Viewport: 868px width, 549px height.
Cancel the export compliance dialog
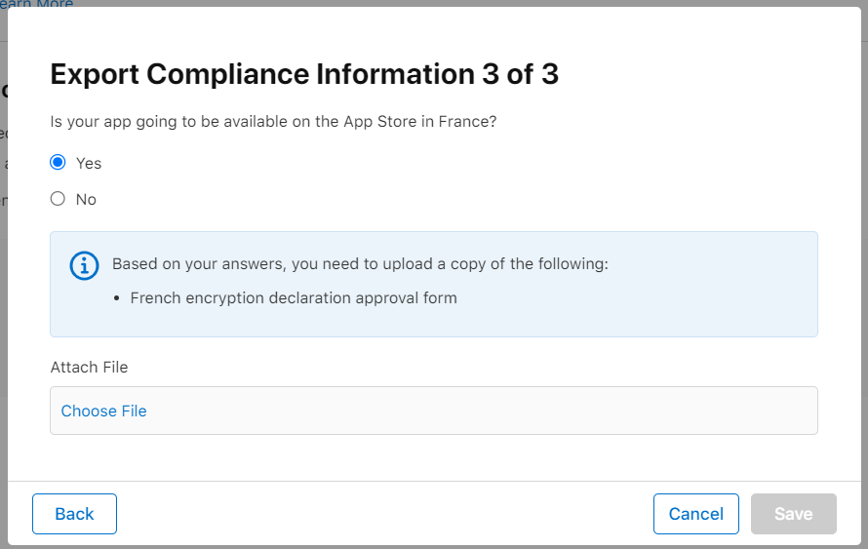[x=695, y=514]
